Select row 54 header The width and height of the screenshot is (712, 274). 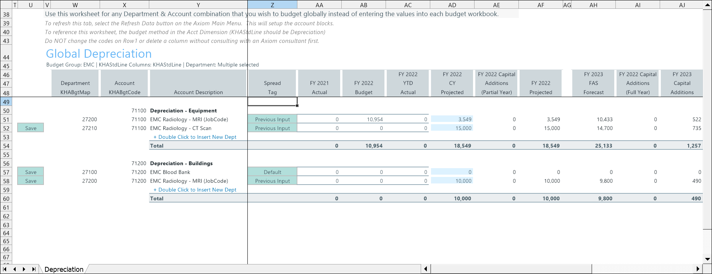pyautogui.click(x=6, y=146)
